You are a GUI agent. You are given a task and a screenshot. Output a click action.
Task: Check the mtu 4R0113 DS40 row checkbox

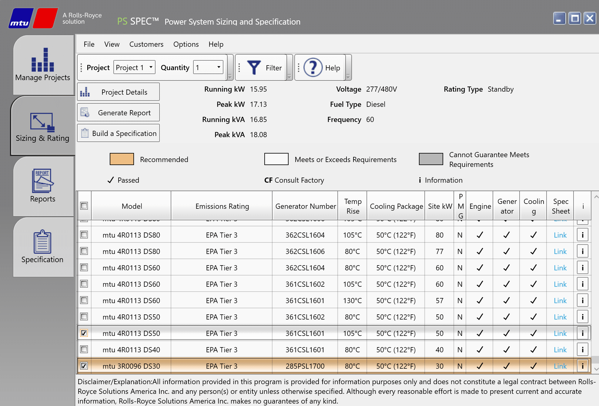tap(84, 349)
